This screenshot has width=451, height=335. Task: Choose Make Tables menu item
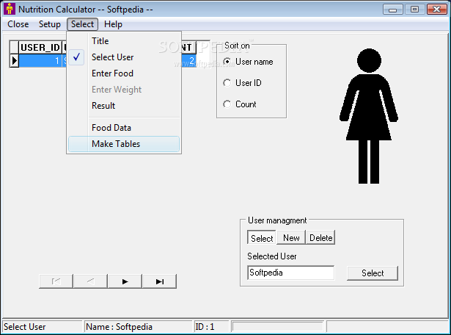pos(124,144)
